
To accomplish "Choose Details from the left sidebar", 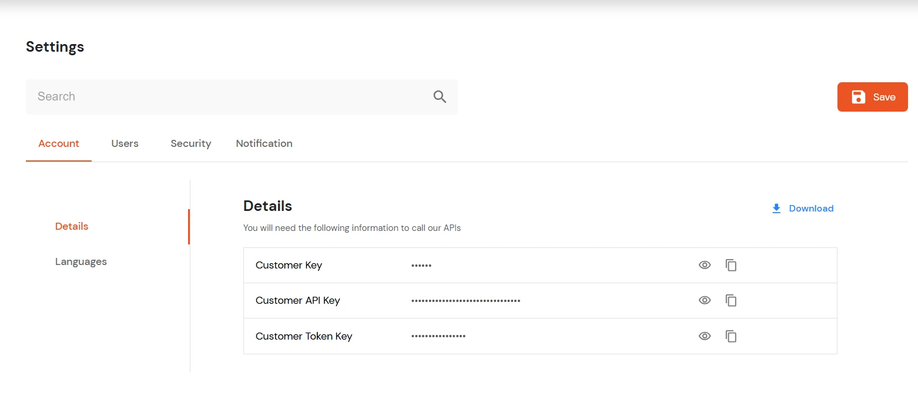I will point(71,226).
